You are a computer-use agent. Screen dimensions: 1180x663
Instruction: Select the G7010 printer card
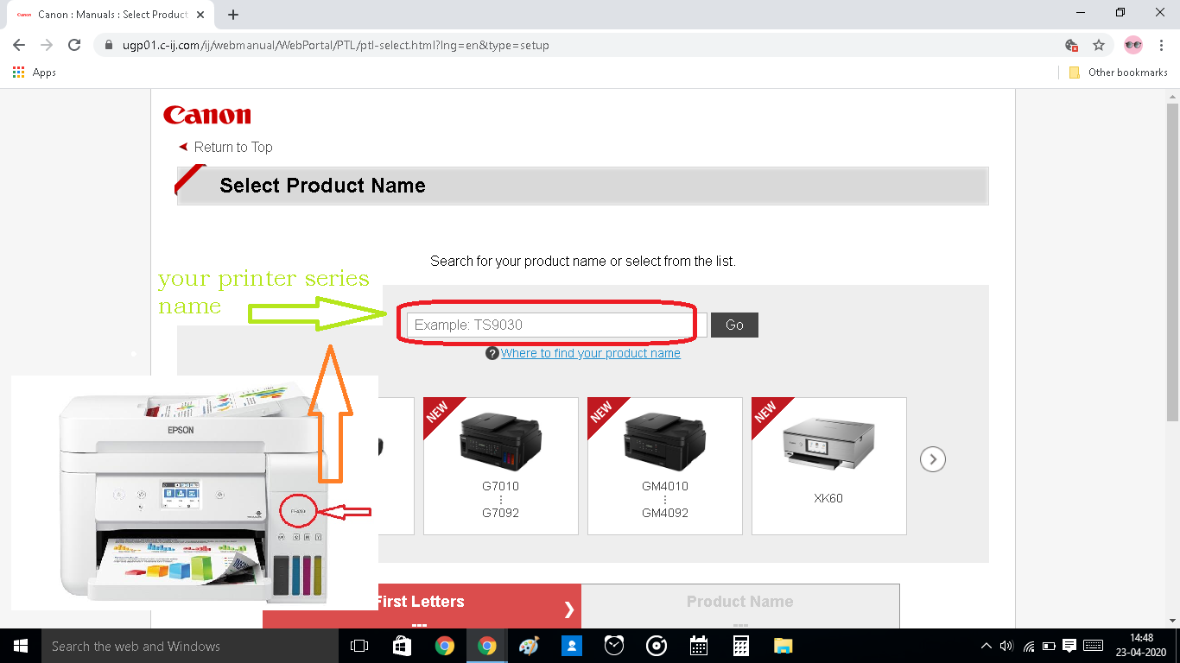501,466
